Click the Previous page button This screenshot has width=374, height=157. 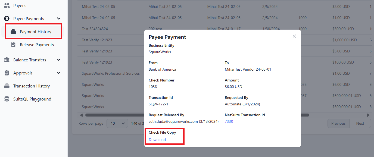click(x=338, y=123)
